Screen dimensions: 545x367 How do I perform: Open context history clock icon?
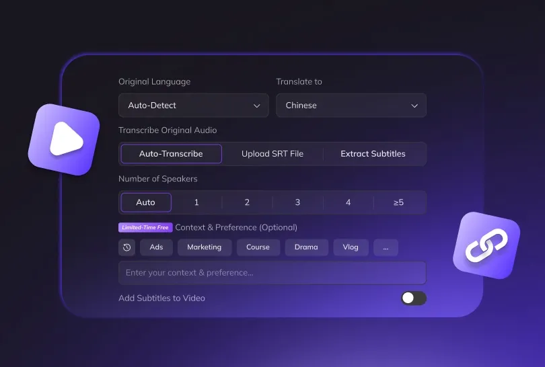[x=127, y=247]
